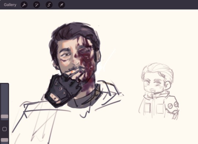The height and width of the screenshot is (144, 198).
Task: Tap the chibi character sketch on canvas
Action: pos(159,91)
